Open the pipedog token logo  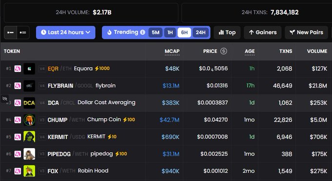tap(29, 154)
